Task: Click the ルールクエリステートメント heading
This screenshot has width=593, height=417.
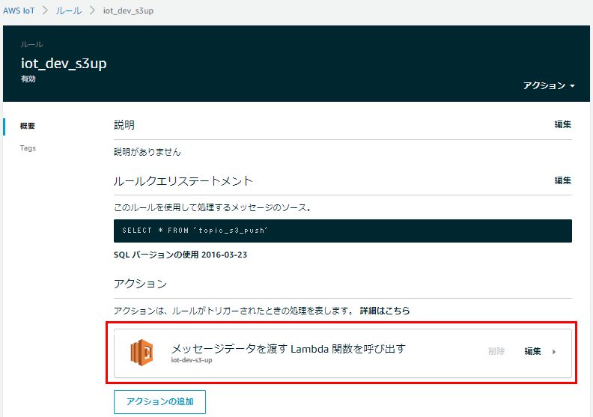Action: [183, 181]
